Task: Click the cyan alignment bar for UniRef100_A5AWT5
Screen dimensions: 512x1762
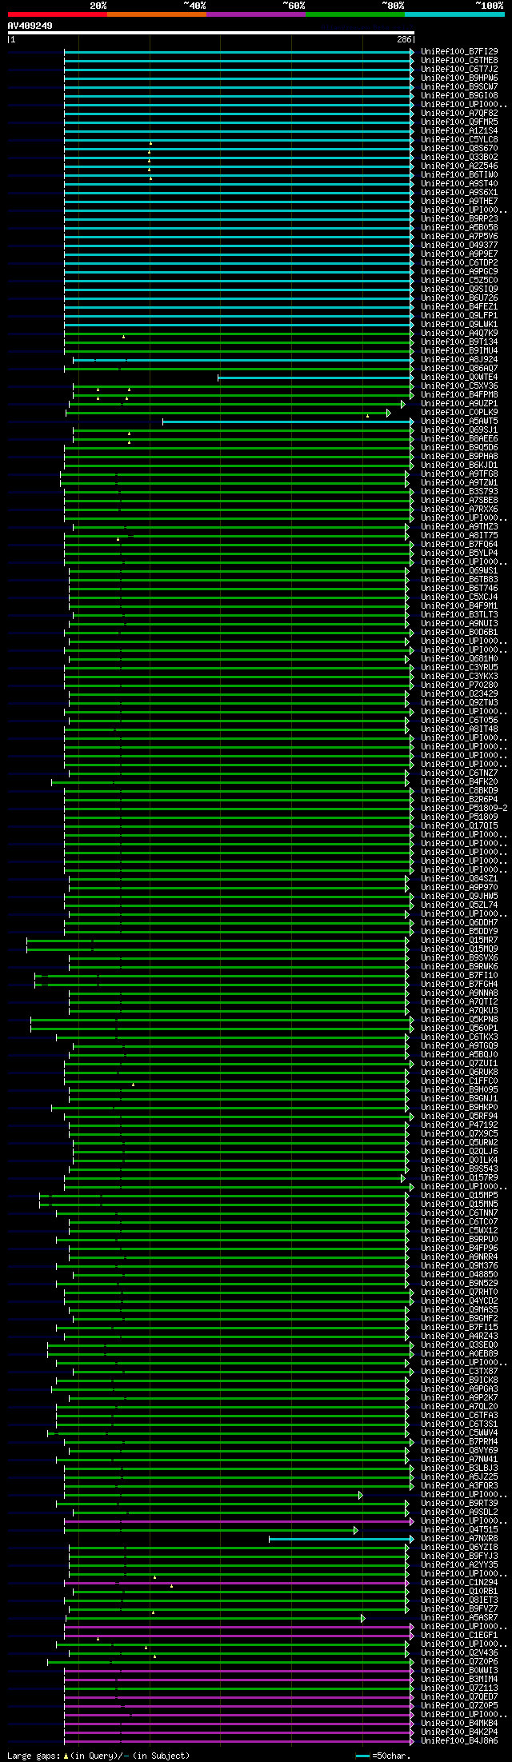Action: pos(288,422)
